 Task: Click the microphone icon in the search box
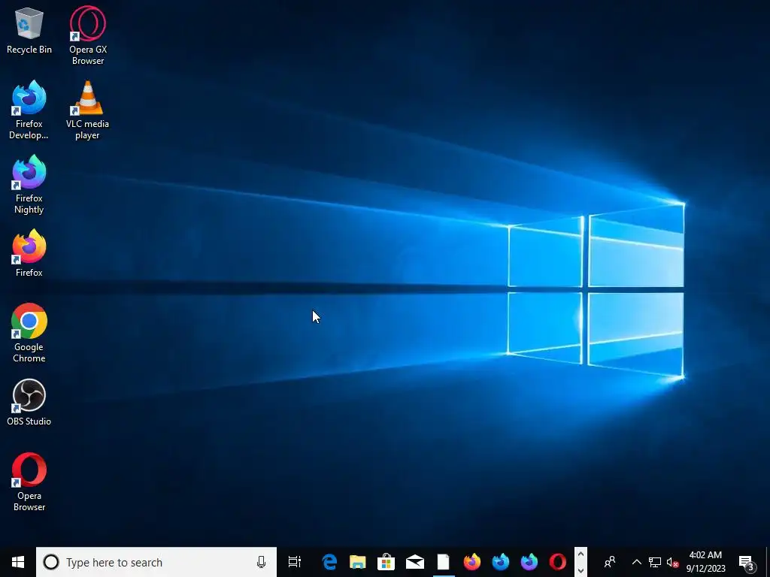(x=261, y=562)
